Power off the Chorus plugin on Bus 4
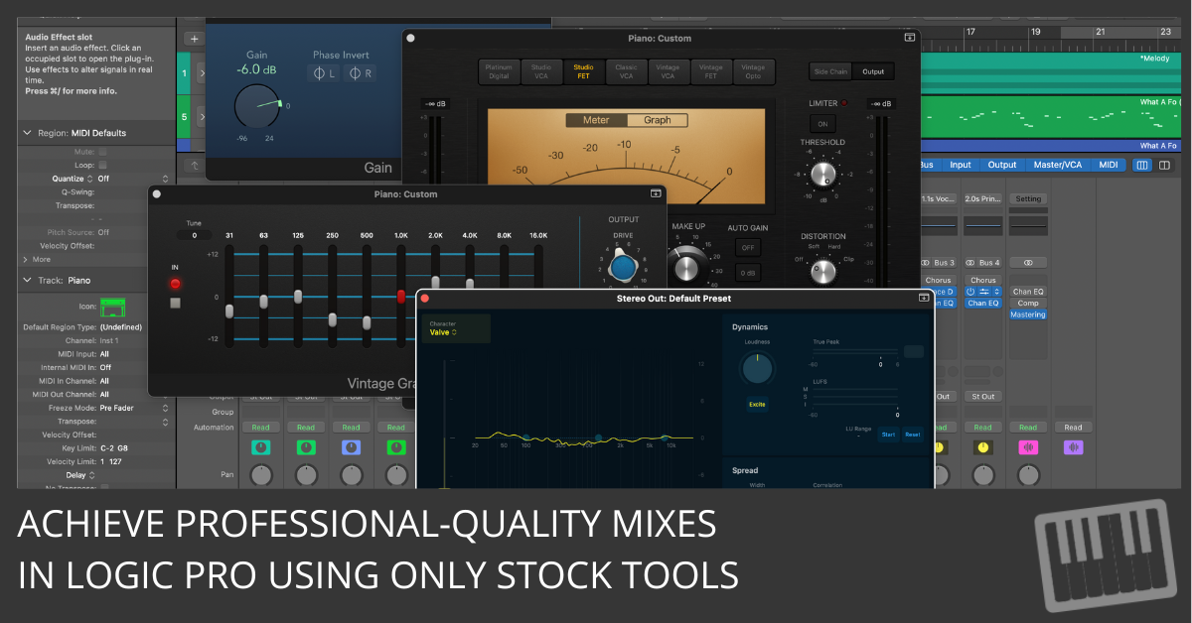Image resolution: width=1192 pixels, height=623 pixels. (x=971, y=291)
